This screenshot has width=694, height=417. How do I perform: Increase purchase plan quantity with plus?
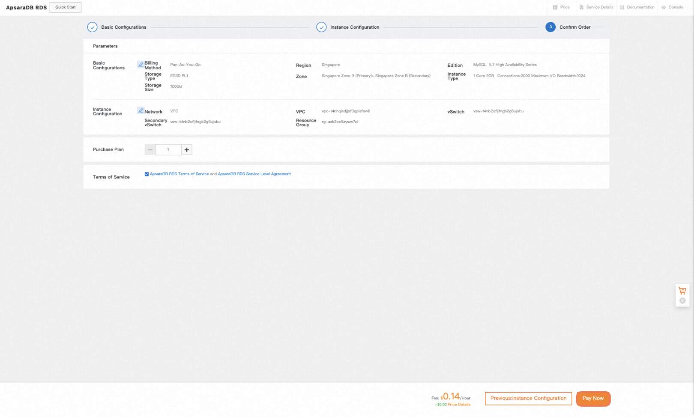tap(187, 149)
